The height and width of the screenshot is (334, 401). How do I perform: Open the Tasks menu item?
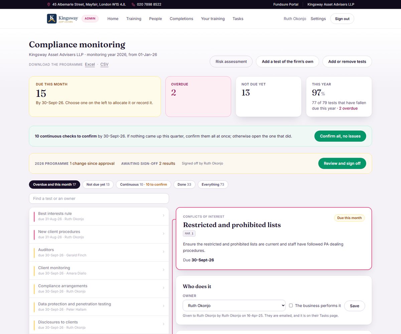[x=238, y=19]
